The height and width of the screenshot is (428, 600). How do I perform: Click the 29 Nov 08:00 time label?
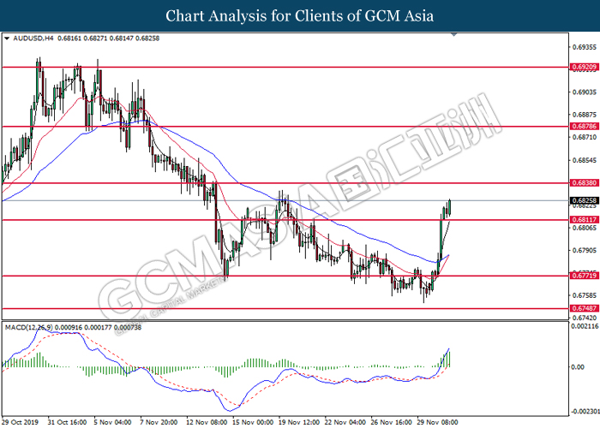pos(438,422)
